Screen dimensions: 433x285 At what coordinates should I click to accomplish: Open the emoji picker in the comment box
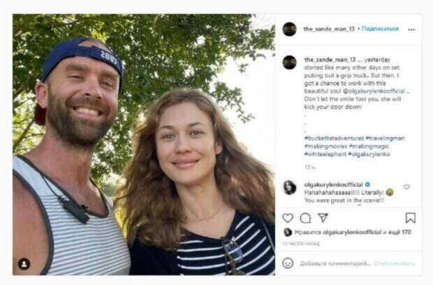click(x=288, y=263)
